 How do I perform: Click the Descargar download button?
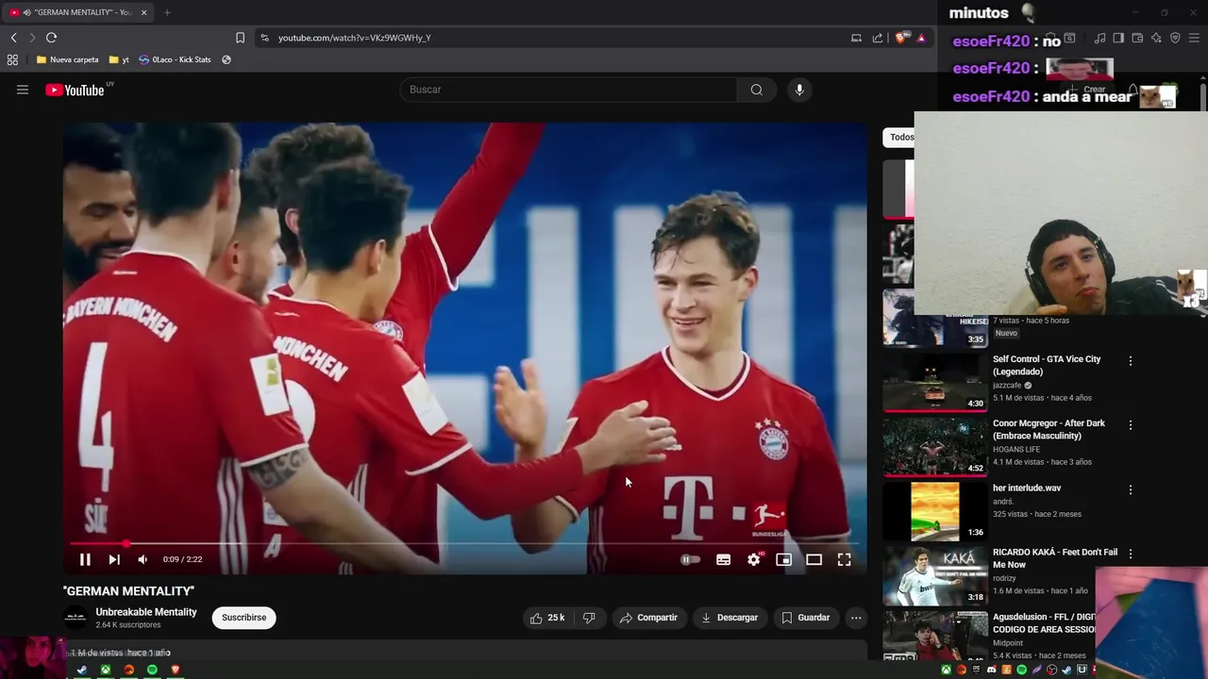click(x=730, y=618)
